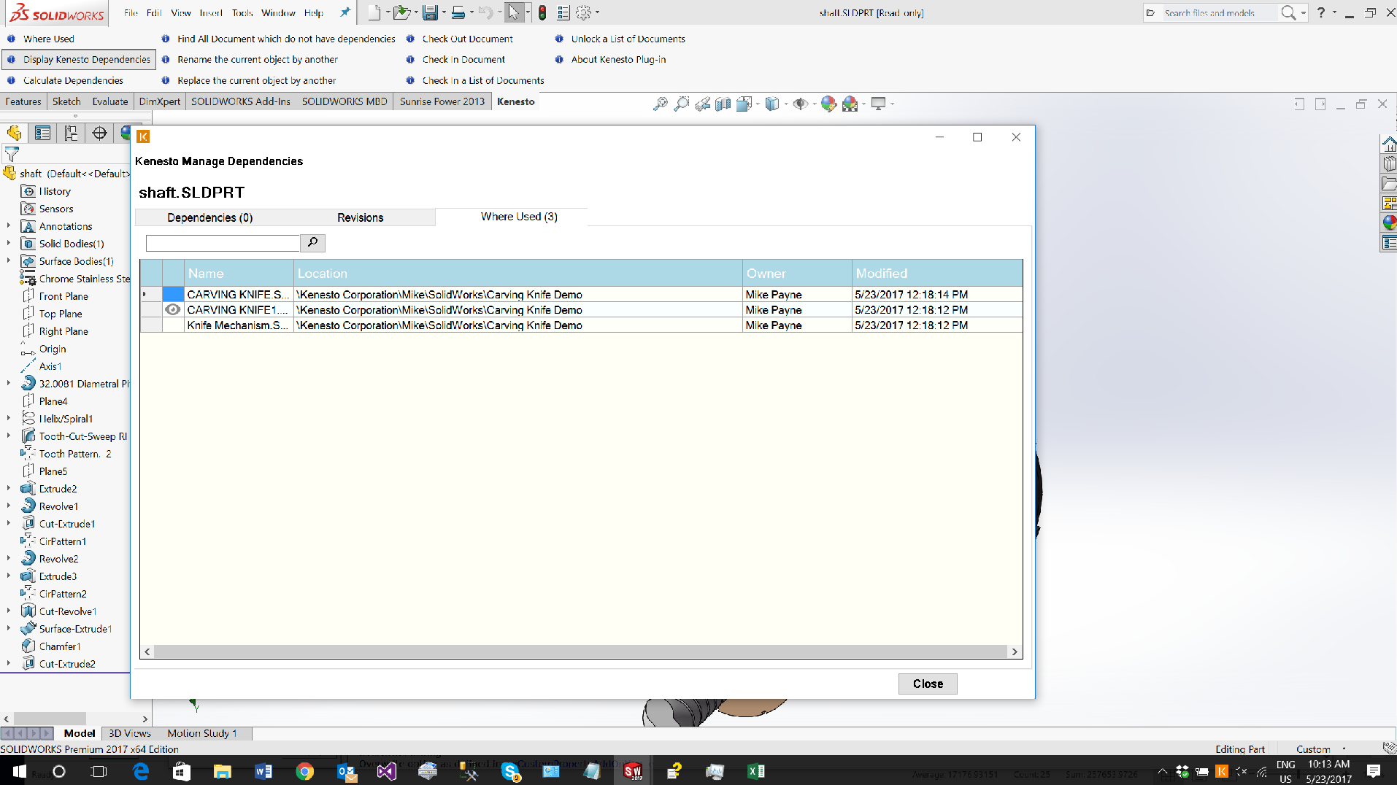Open the PropertyManager tab icon
The height and width of the screenshot is (785, 1397).
tap(42, 133)
